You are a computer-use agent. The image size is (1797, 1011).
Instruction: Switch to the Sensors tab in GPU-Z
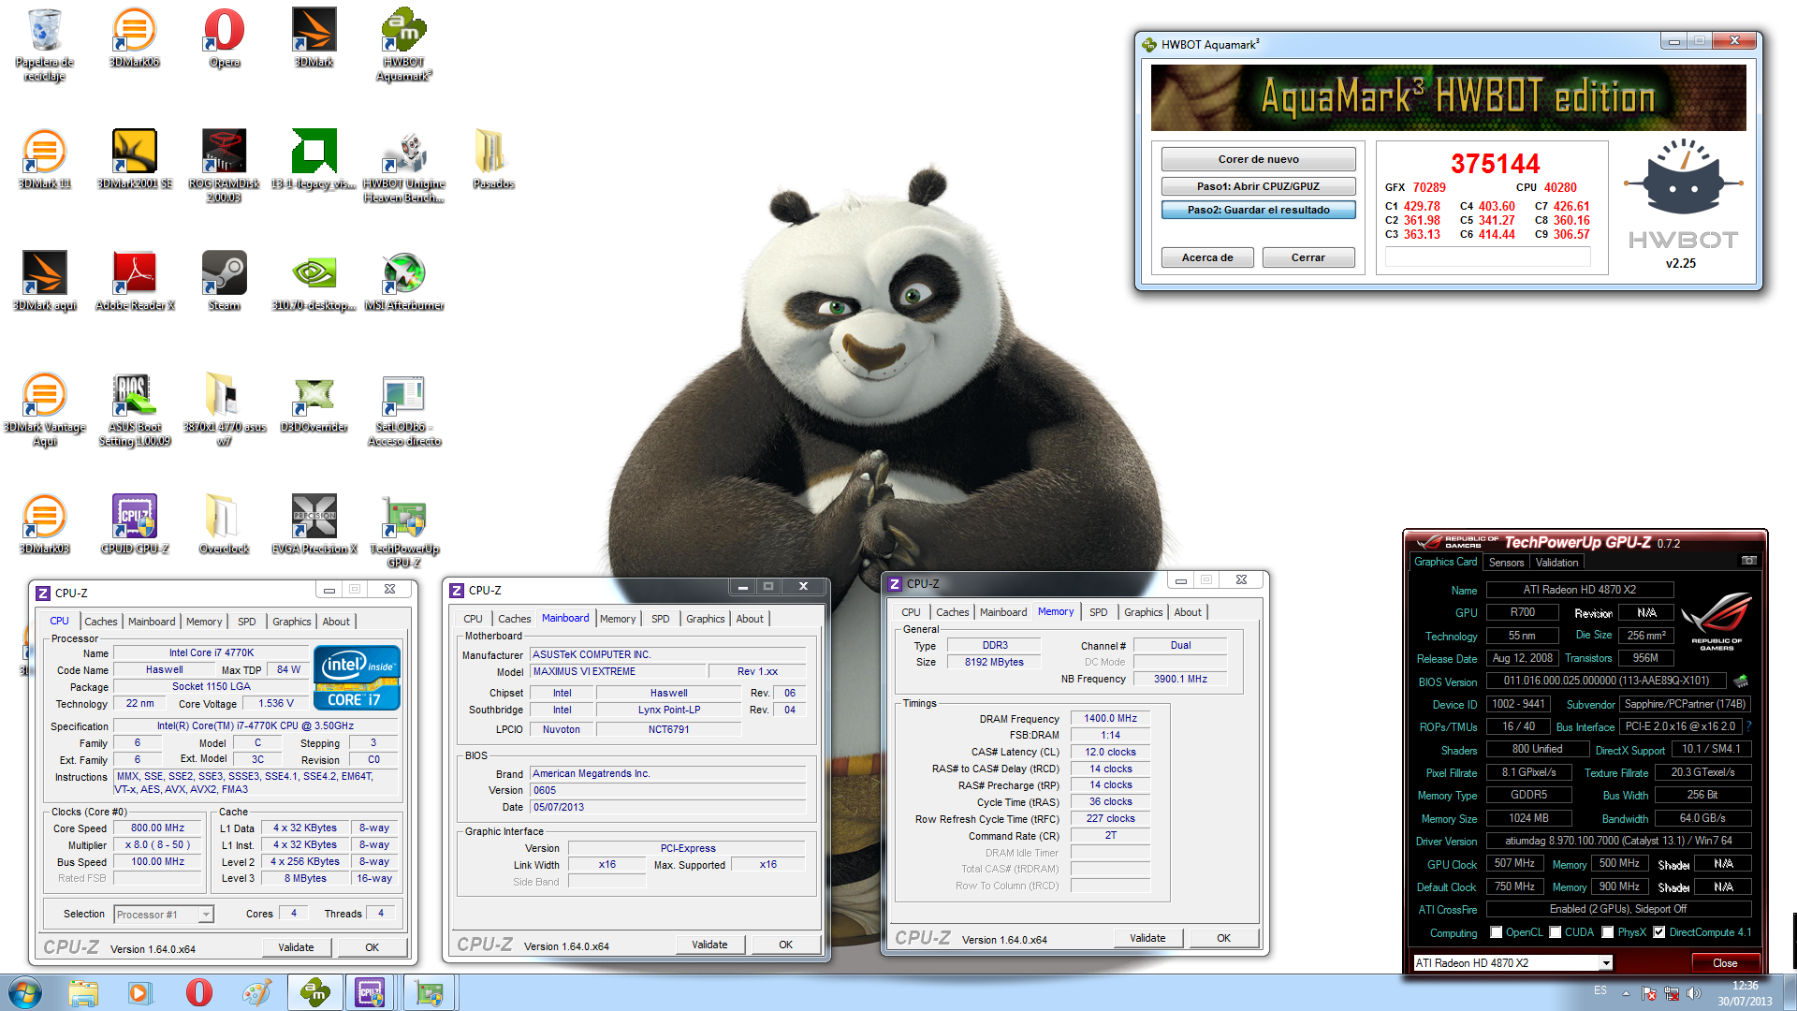click(x=1506, y=563)
